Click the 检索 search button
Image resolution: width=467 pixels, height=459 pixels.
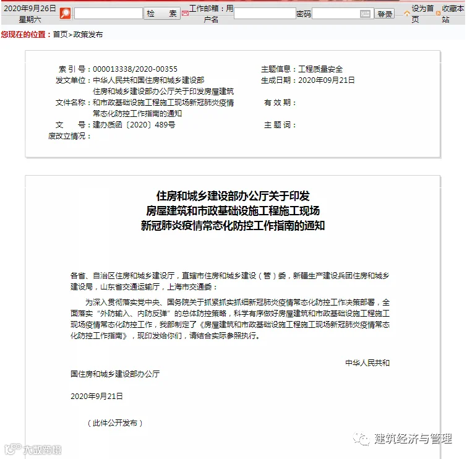click(162, 14)
